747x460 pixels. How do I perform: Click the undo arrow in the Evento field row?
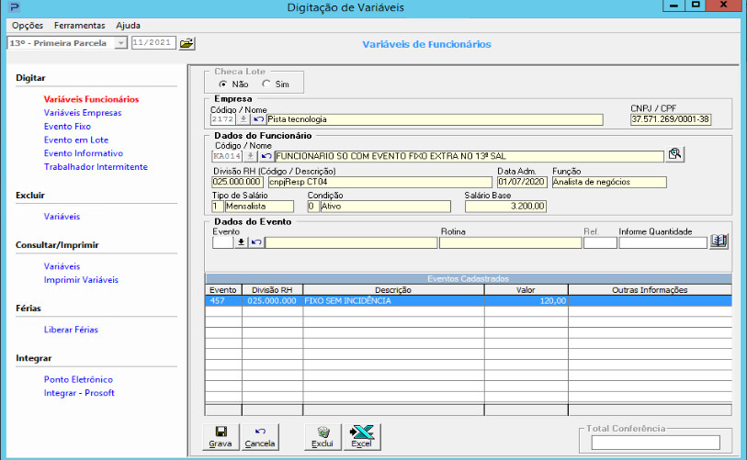point(256,243)
